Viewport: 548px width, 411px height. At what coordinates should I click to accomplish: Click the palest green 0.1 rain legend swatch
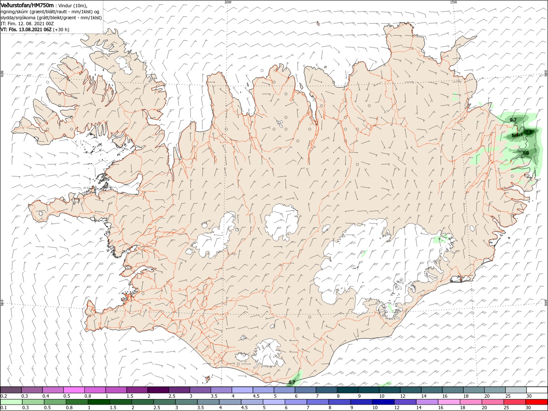click(11, 402)
